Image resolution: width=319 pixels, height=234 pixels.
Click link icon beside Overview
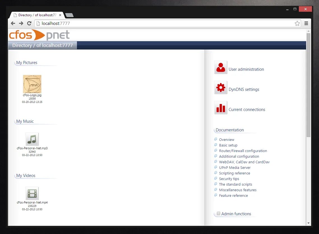pyautogui.click(x=216, y=139)
